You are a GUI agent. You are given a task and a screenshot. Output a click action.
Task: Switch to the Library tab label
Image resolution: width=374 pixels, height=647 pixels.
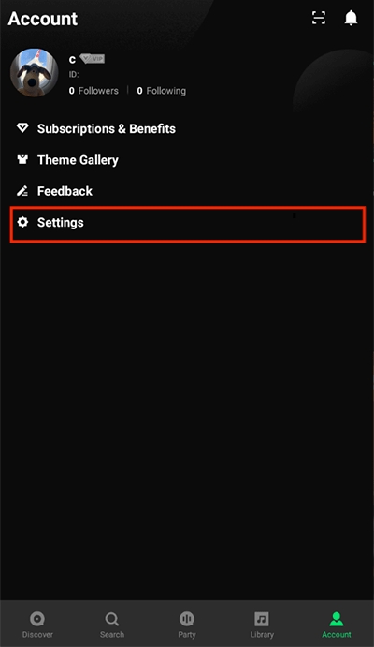point(262,634)
